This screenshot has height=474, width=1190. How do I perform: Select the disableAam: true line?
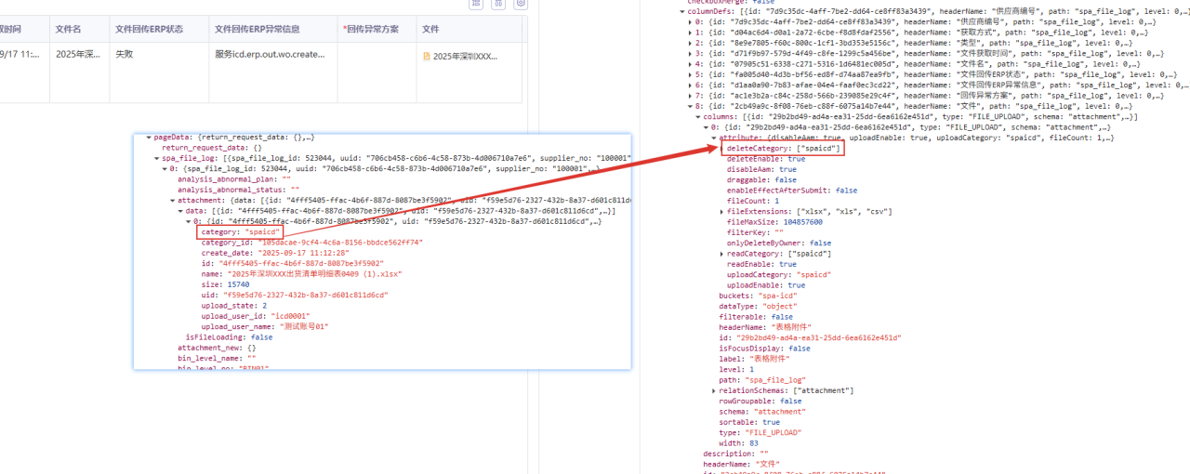[x=761, y=169]
